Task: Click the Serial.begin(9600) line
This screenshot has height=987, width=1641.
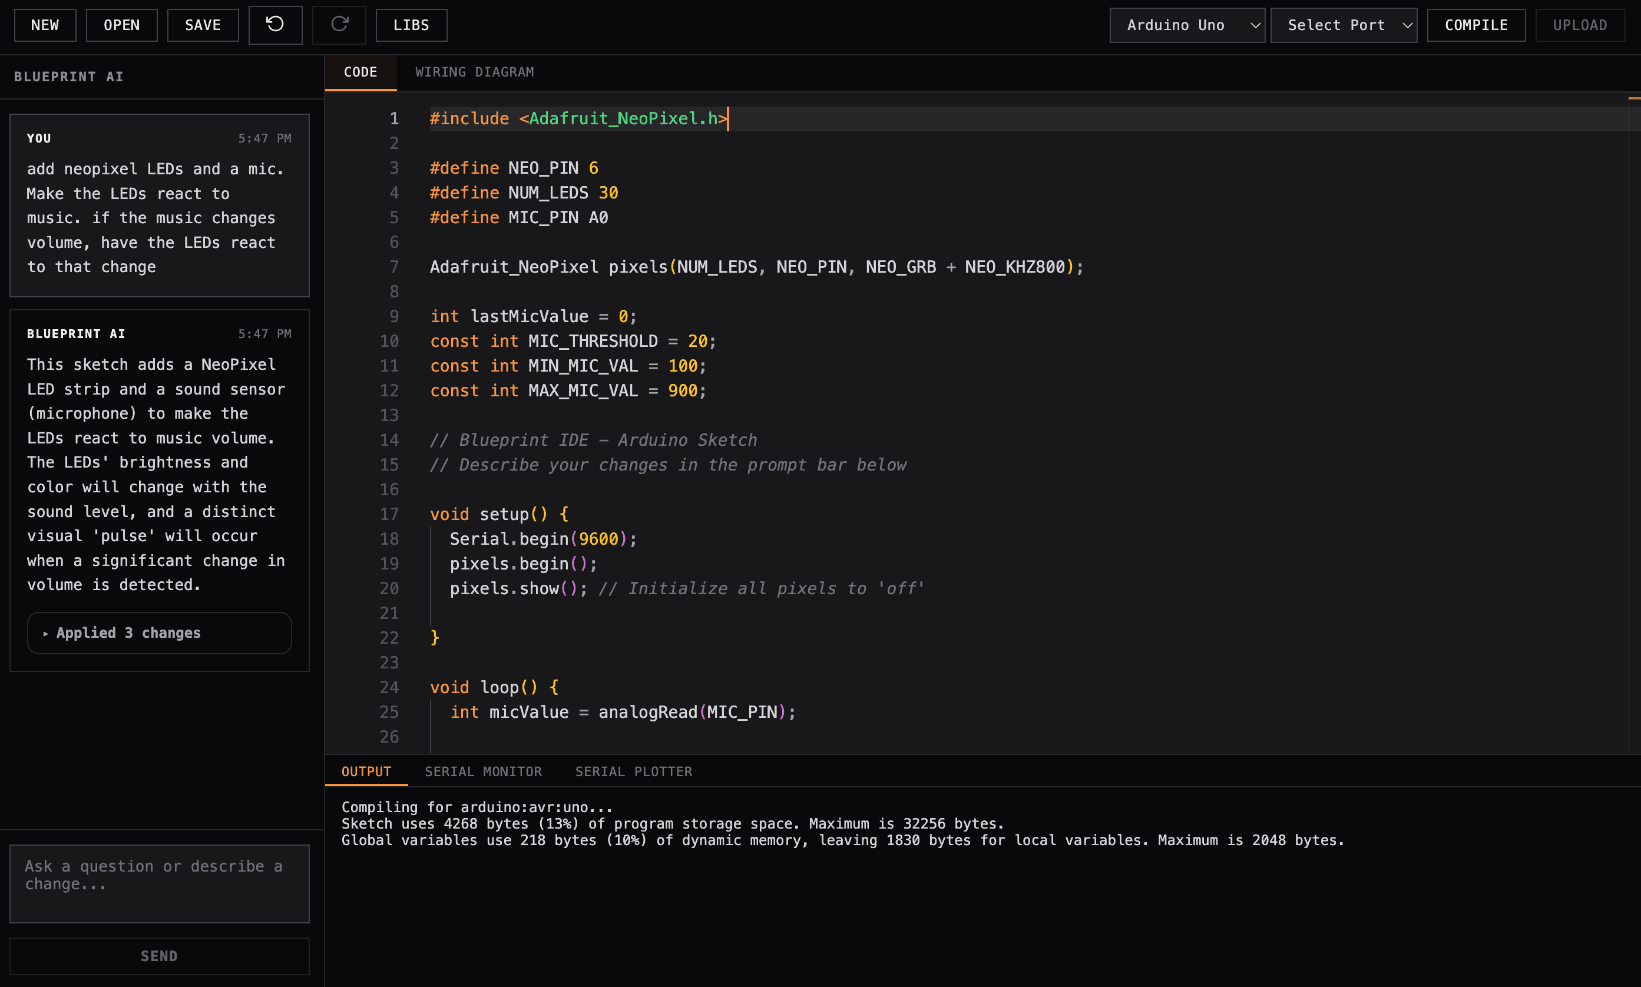Action: point(544,539)
